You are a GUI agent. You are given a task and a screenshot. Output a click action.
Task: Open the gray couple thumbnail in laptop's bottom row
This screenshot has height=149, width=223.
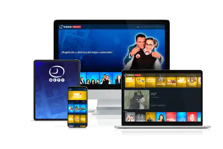(130, 117)
